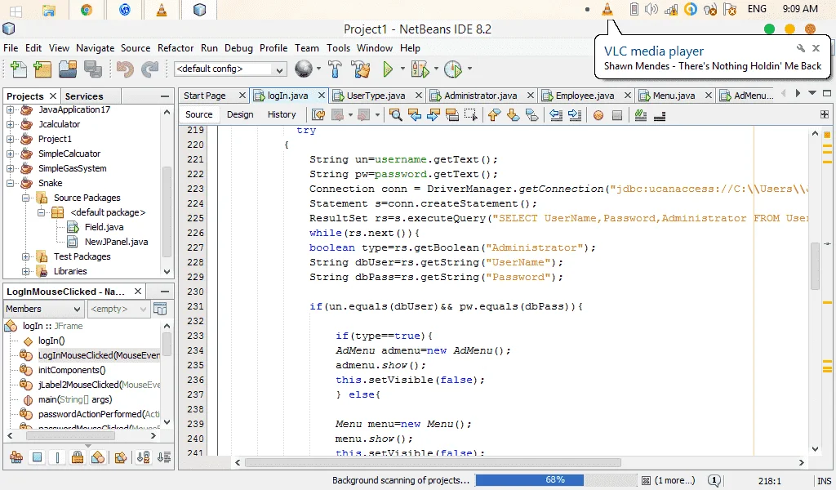Click the Start Macro Recording icon
The width and height of the screenshot is (836, 490).
598,115
